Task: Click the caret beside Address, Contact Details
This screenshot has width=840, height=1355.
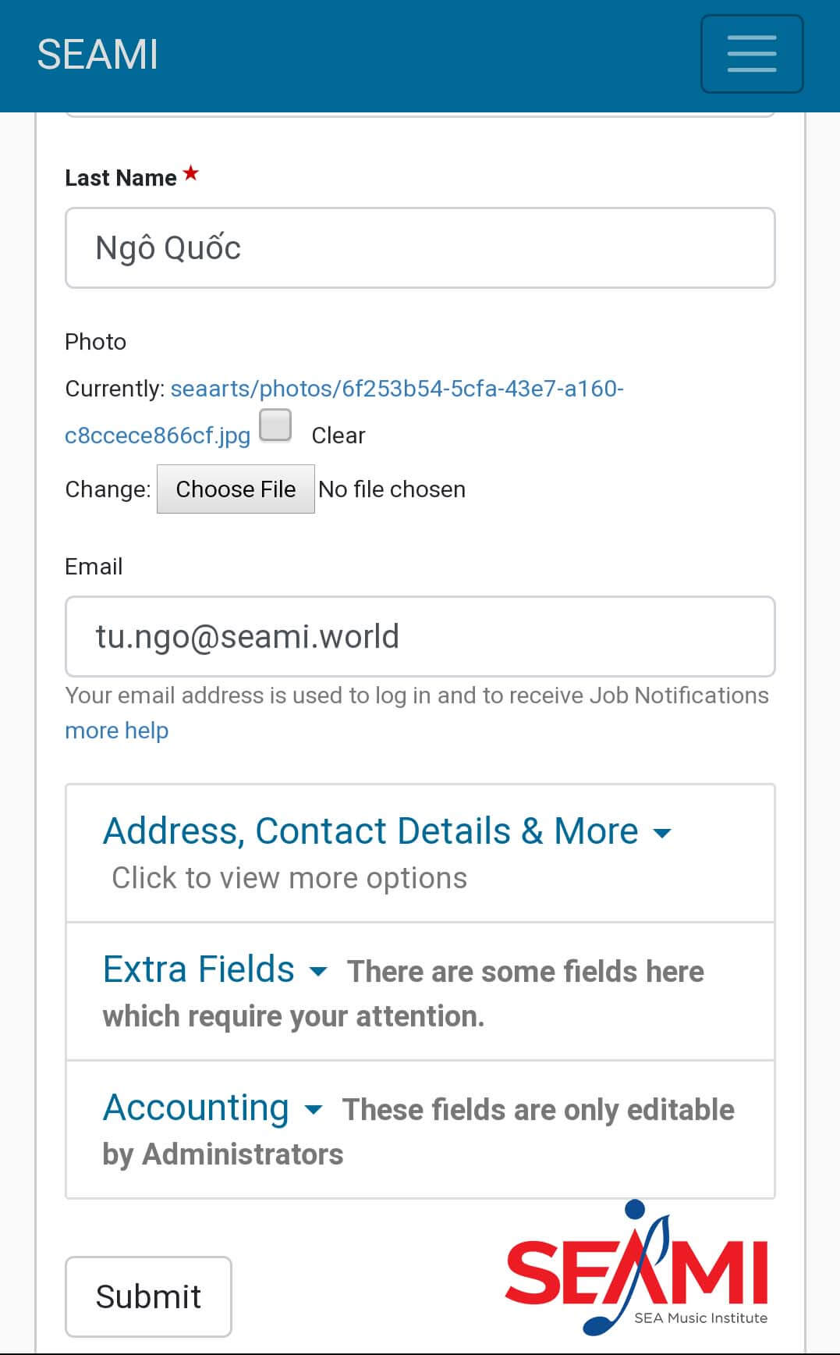Action: [x=661, y=834]
